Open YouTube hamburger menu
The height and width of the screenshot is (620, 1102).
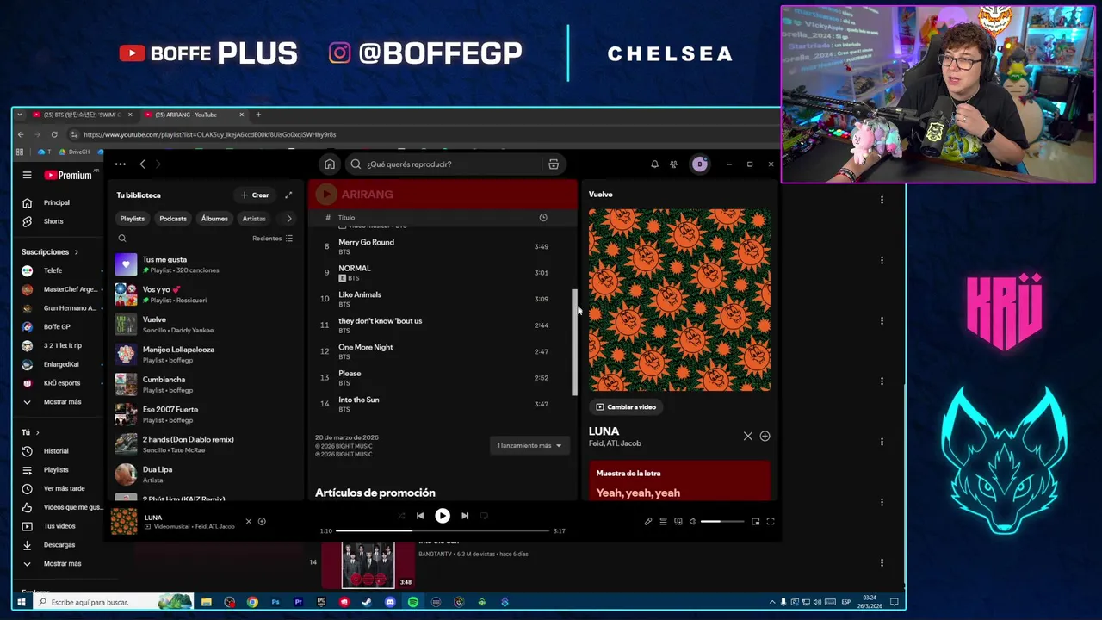(x=27, y=175)
